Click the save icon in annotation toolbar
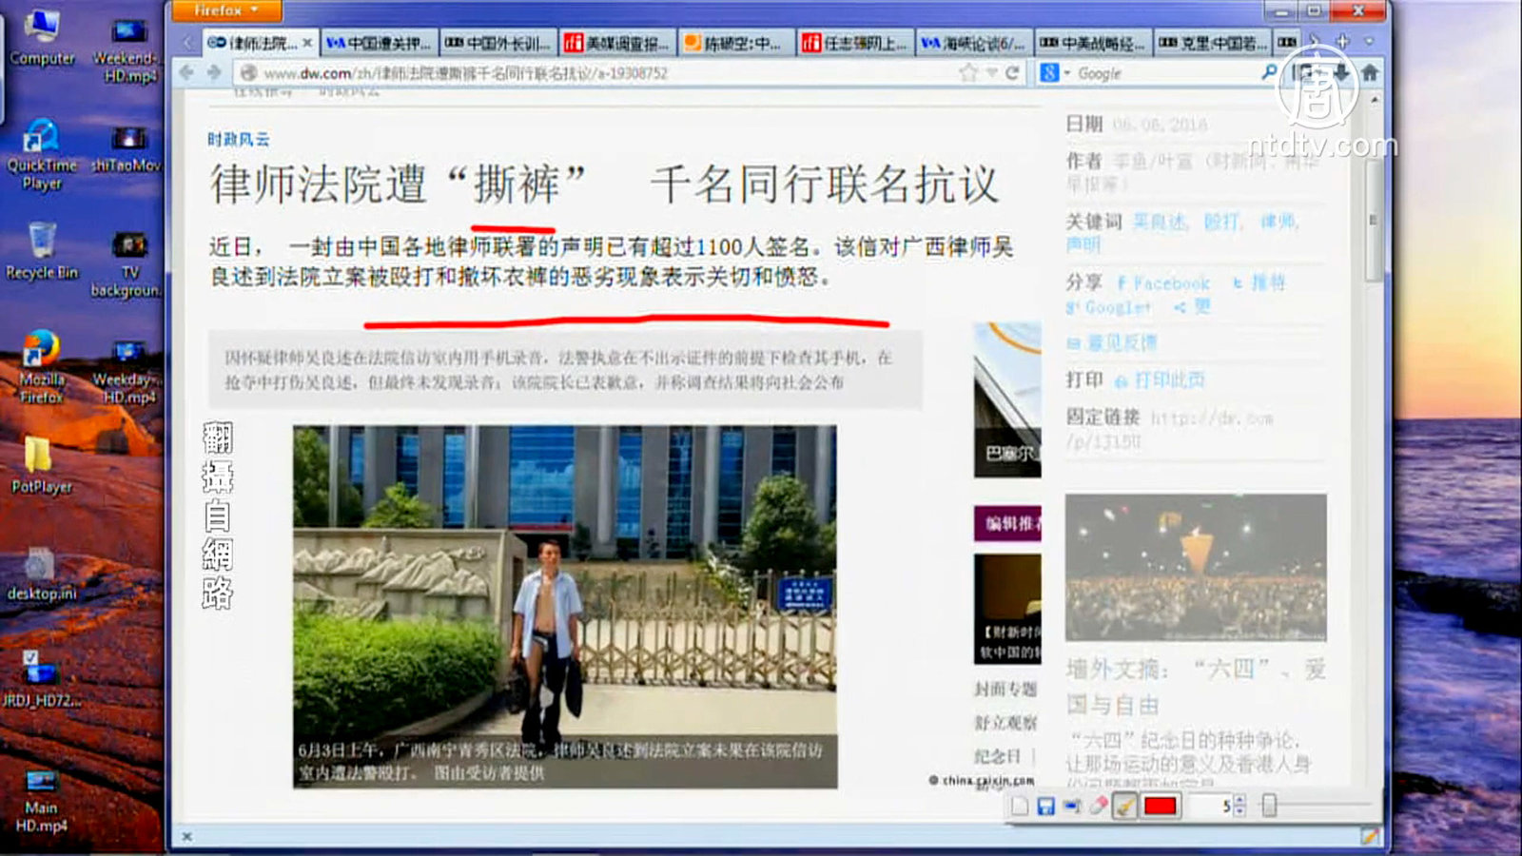 coord(1045,807)
